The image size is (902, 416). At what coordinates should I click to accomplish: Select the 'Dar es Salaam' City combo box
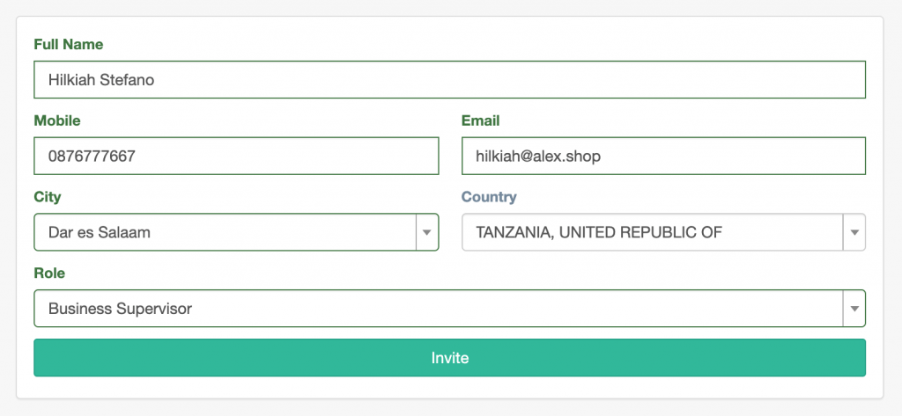pyautogui.click(x=236, y=233)
